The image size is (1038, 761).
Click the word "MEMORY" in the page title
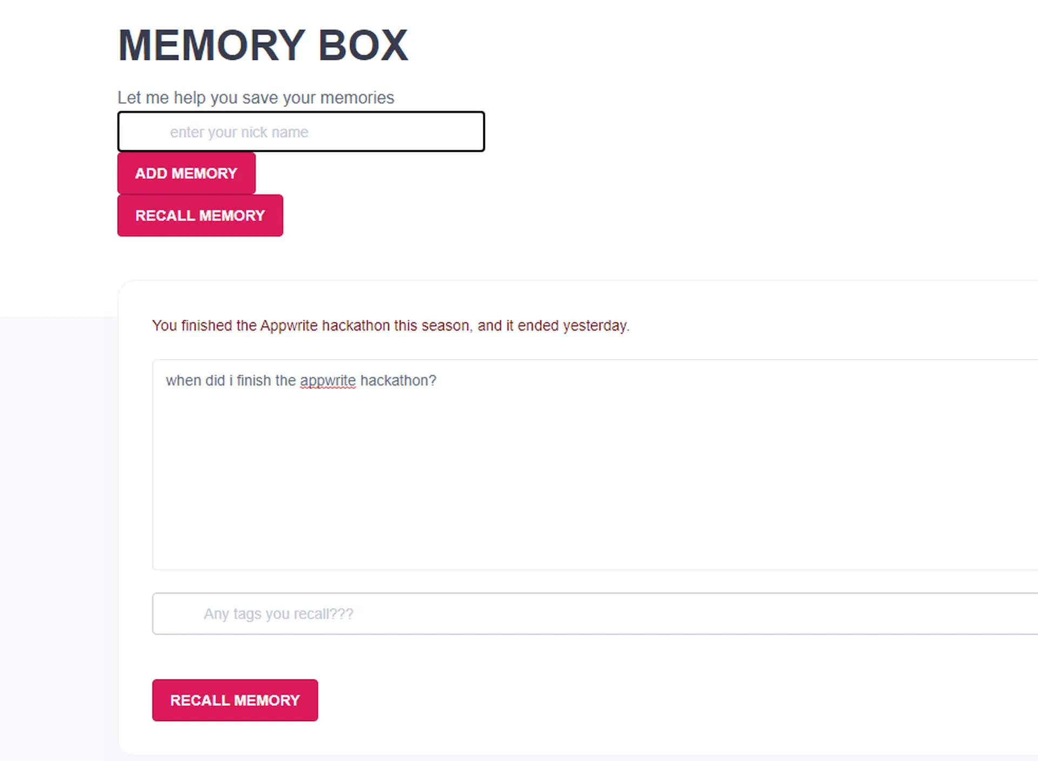pyautogui.click(x=211, y=45)
